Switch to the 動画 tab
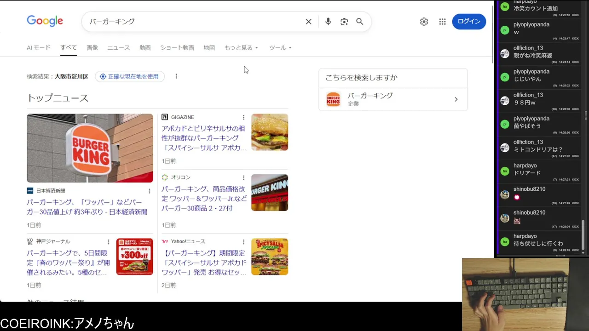 [x=145, y=48]
